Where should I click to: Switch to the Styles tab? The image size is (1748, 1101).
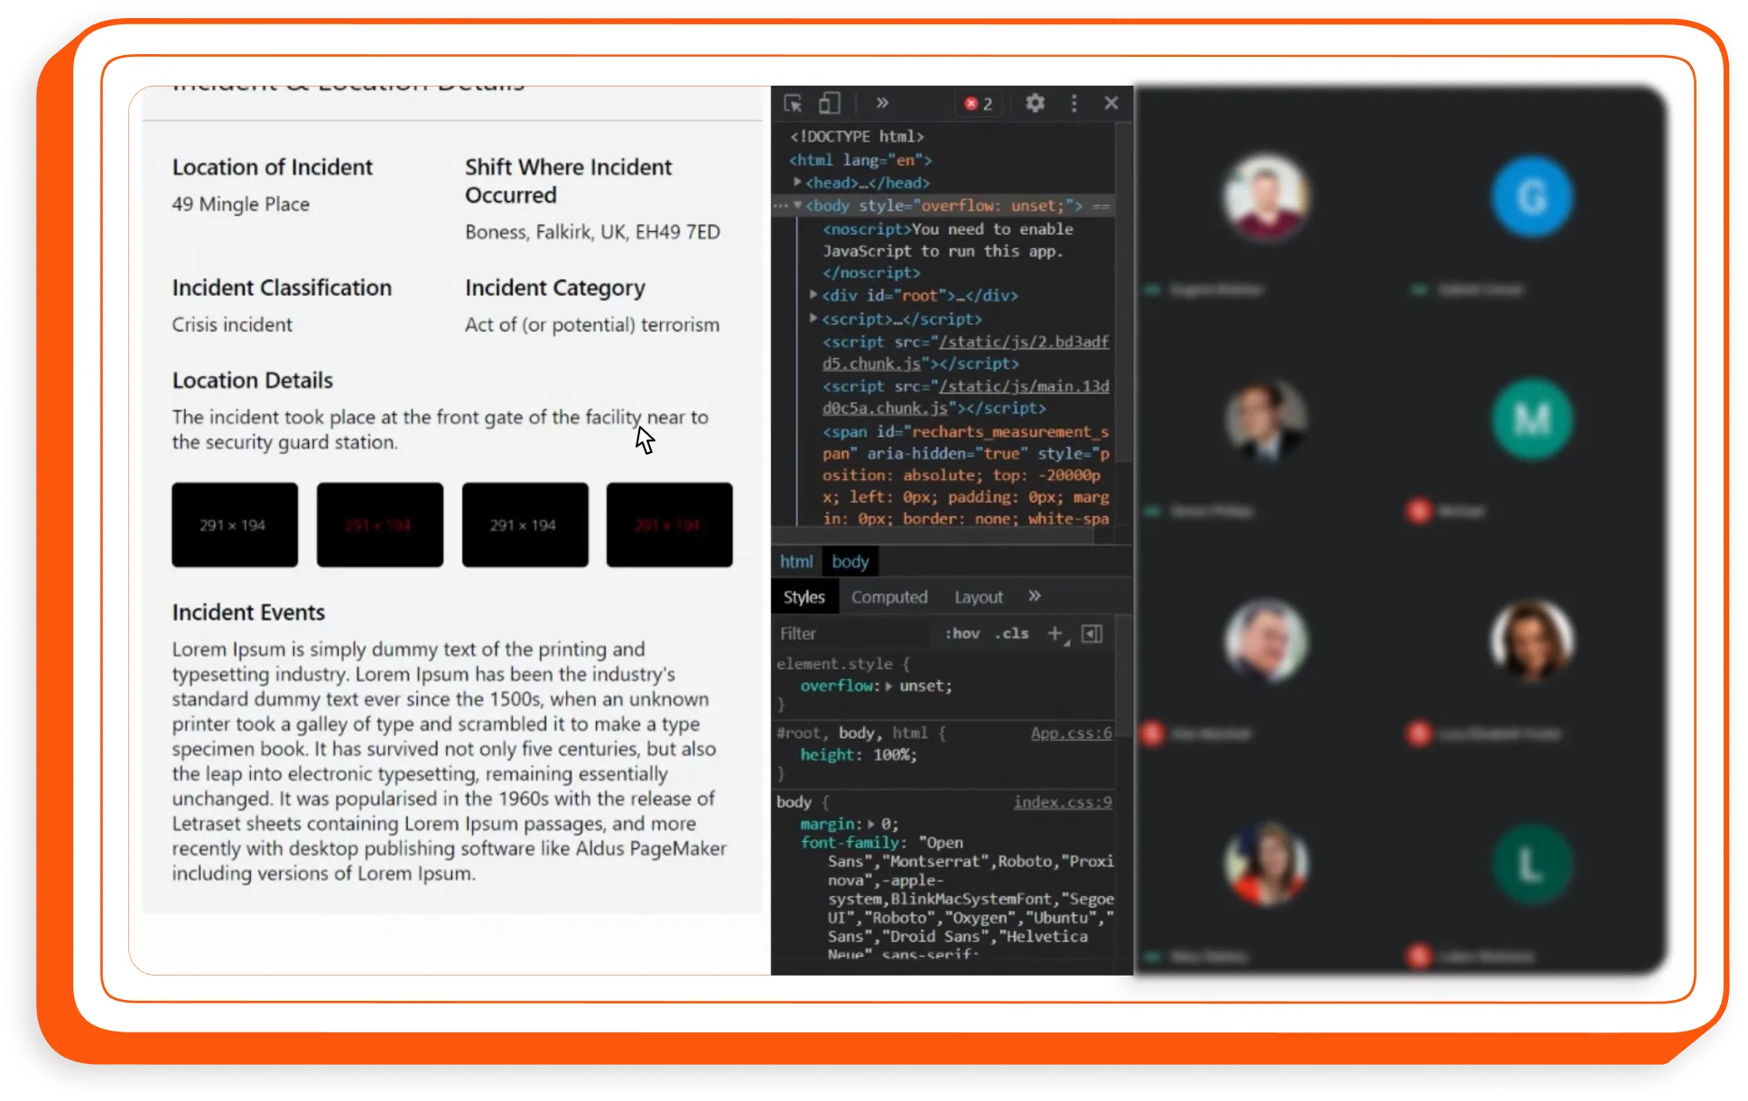pos(804,597)
